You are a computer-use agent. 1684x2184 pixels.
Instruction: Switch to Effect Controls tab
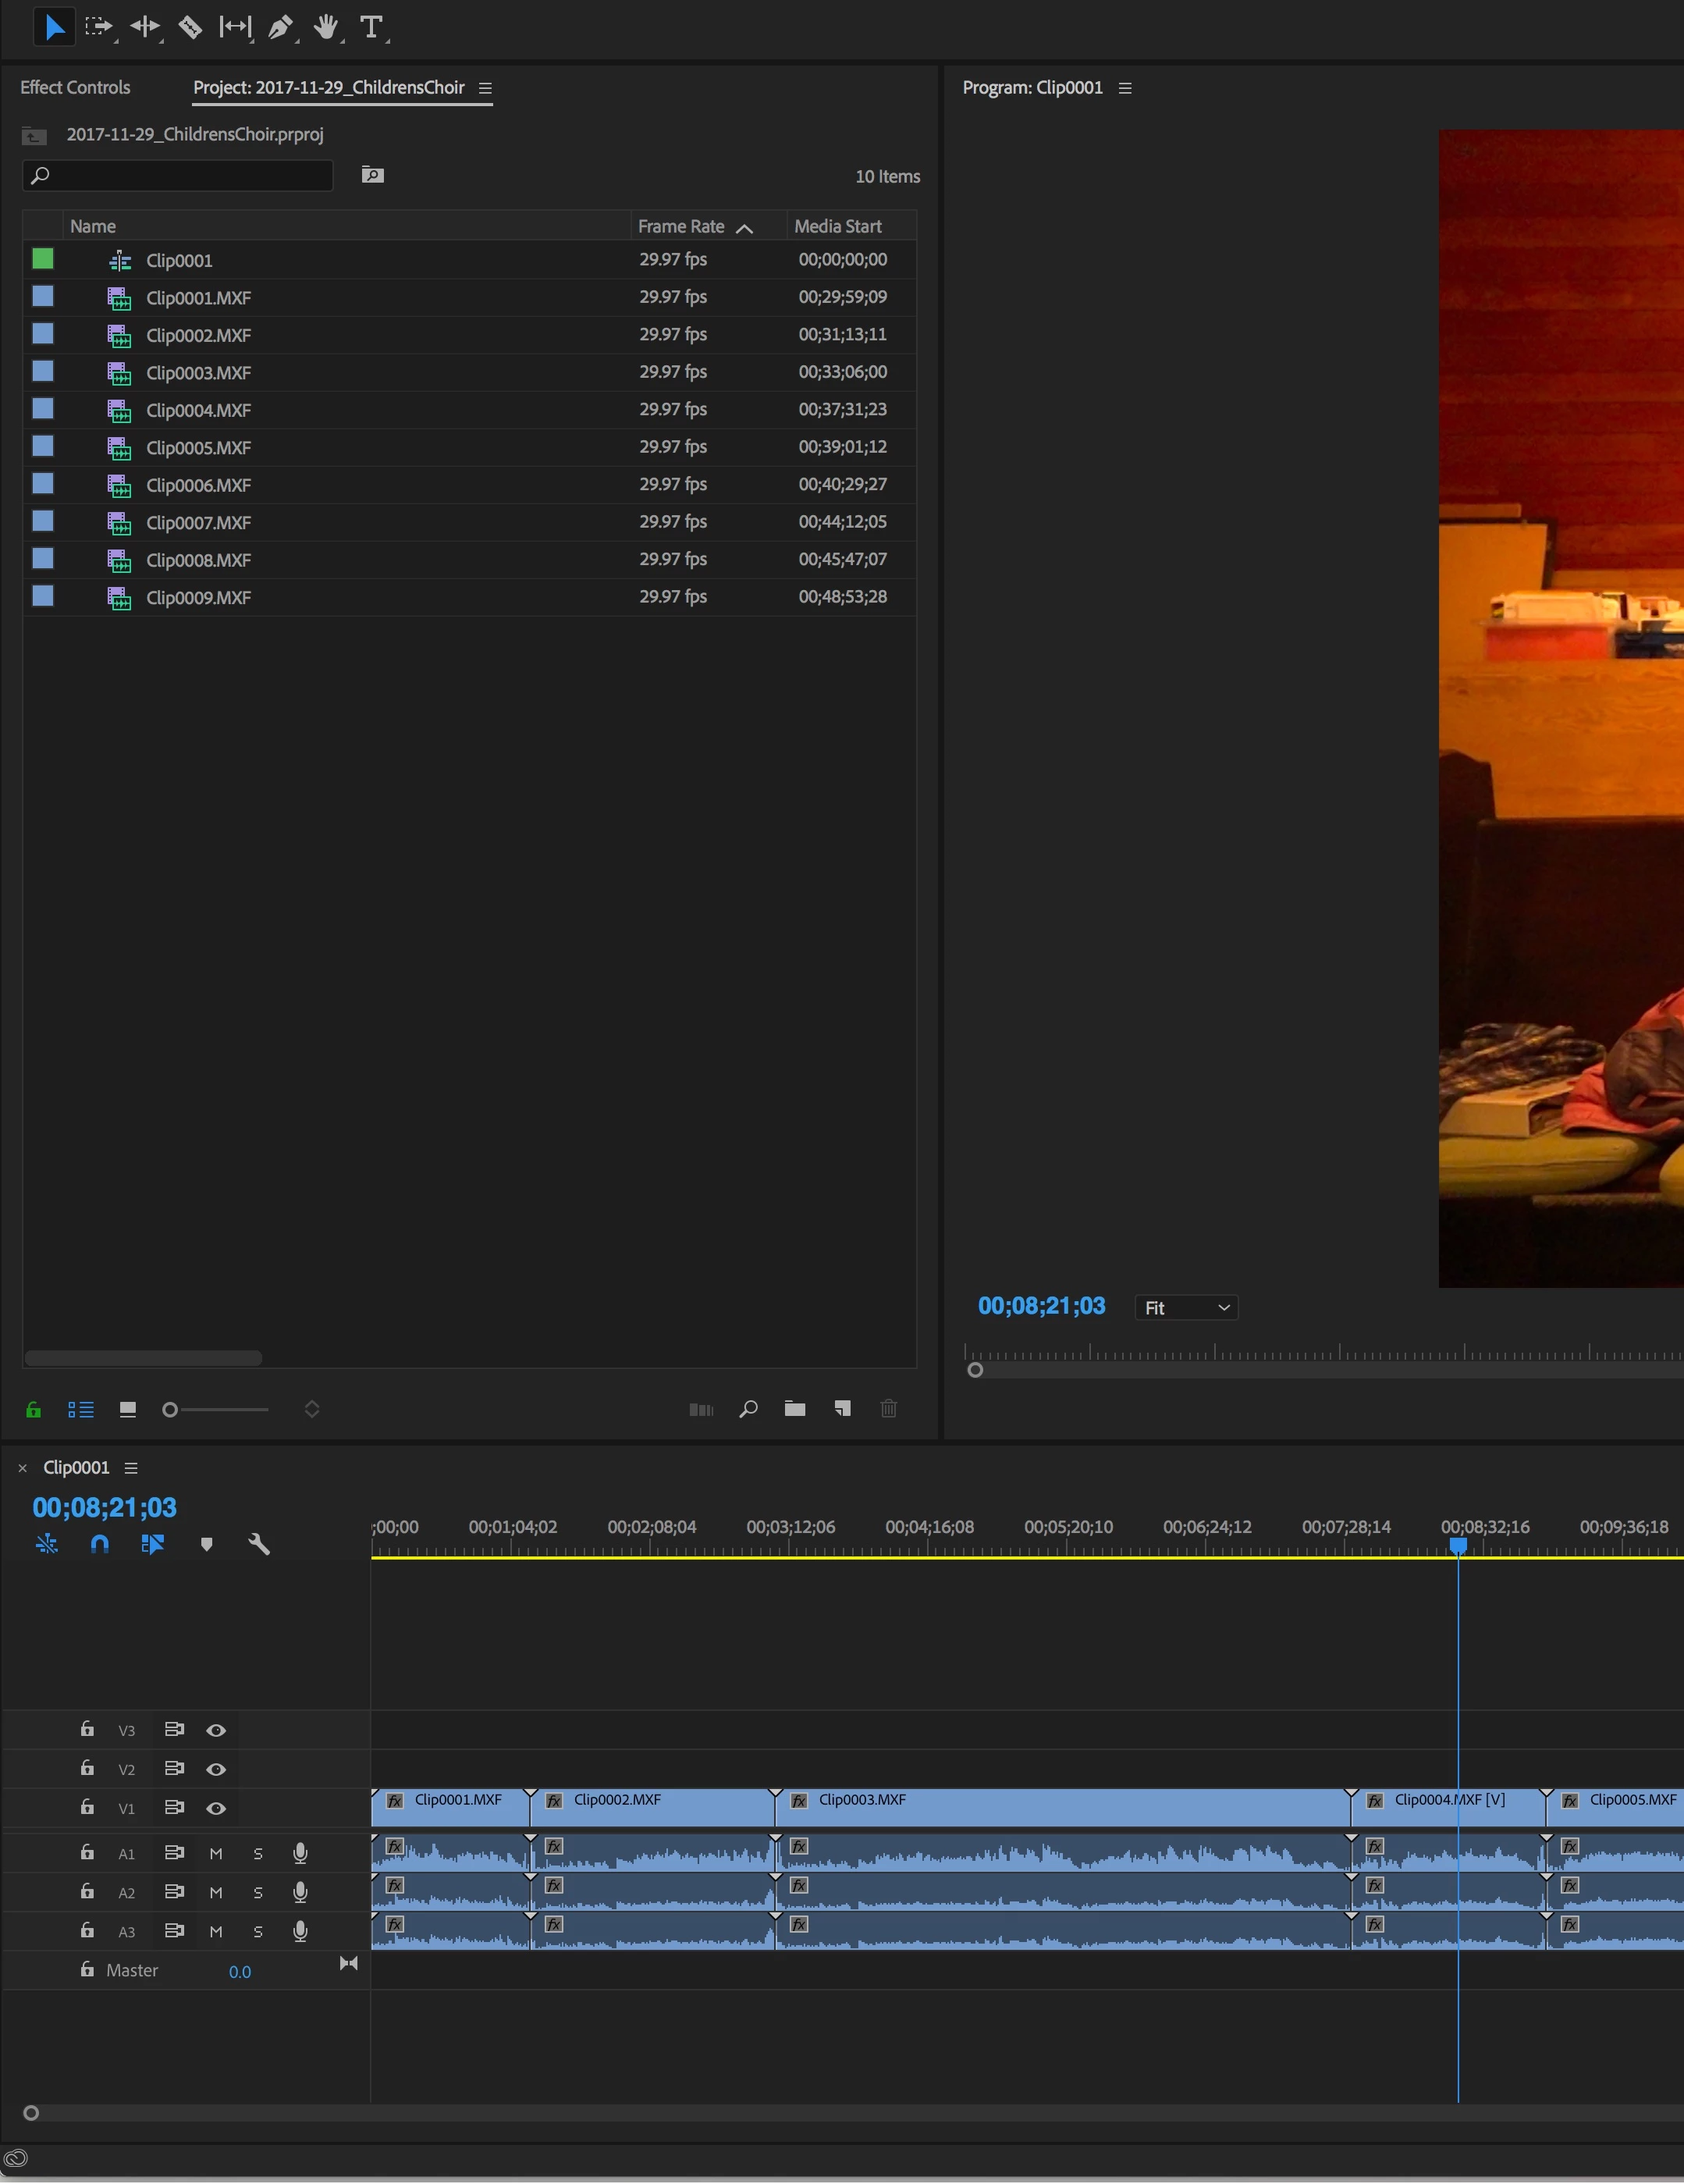75,88
